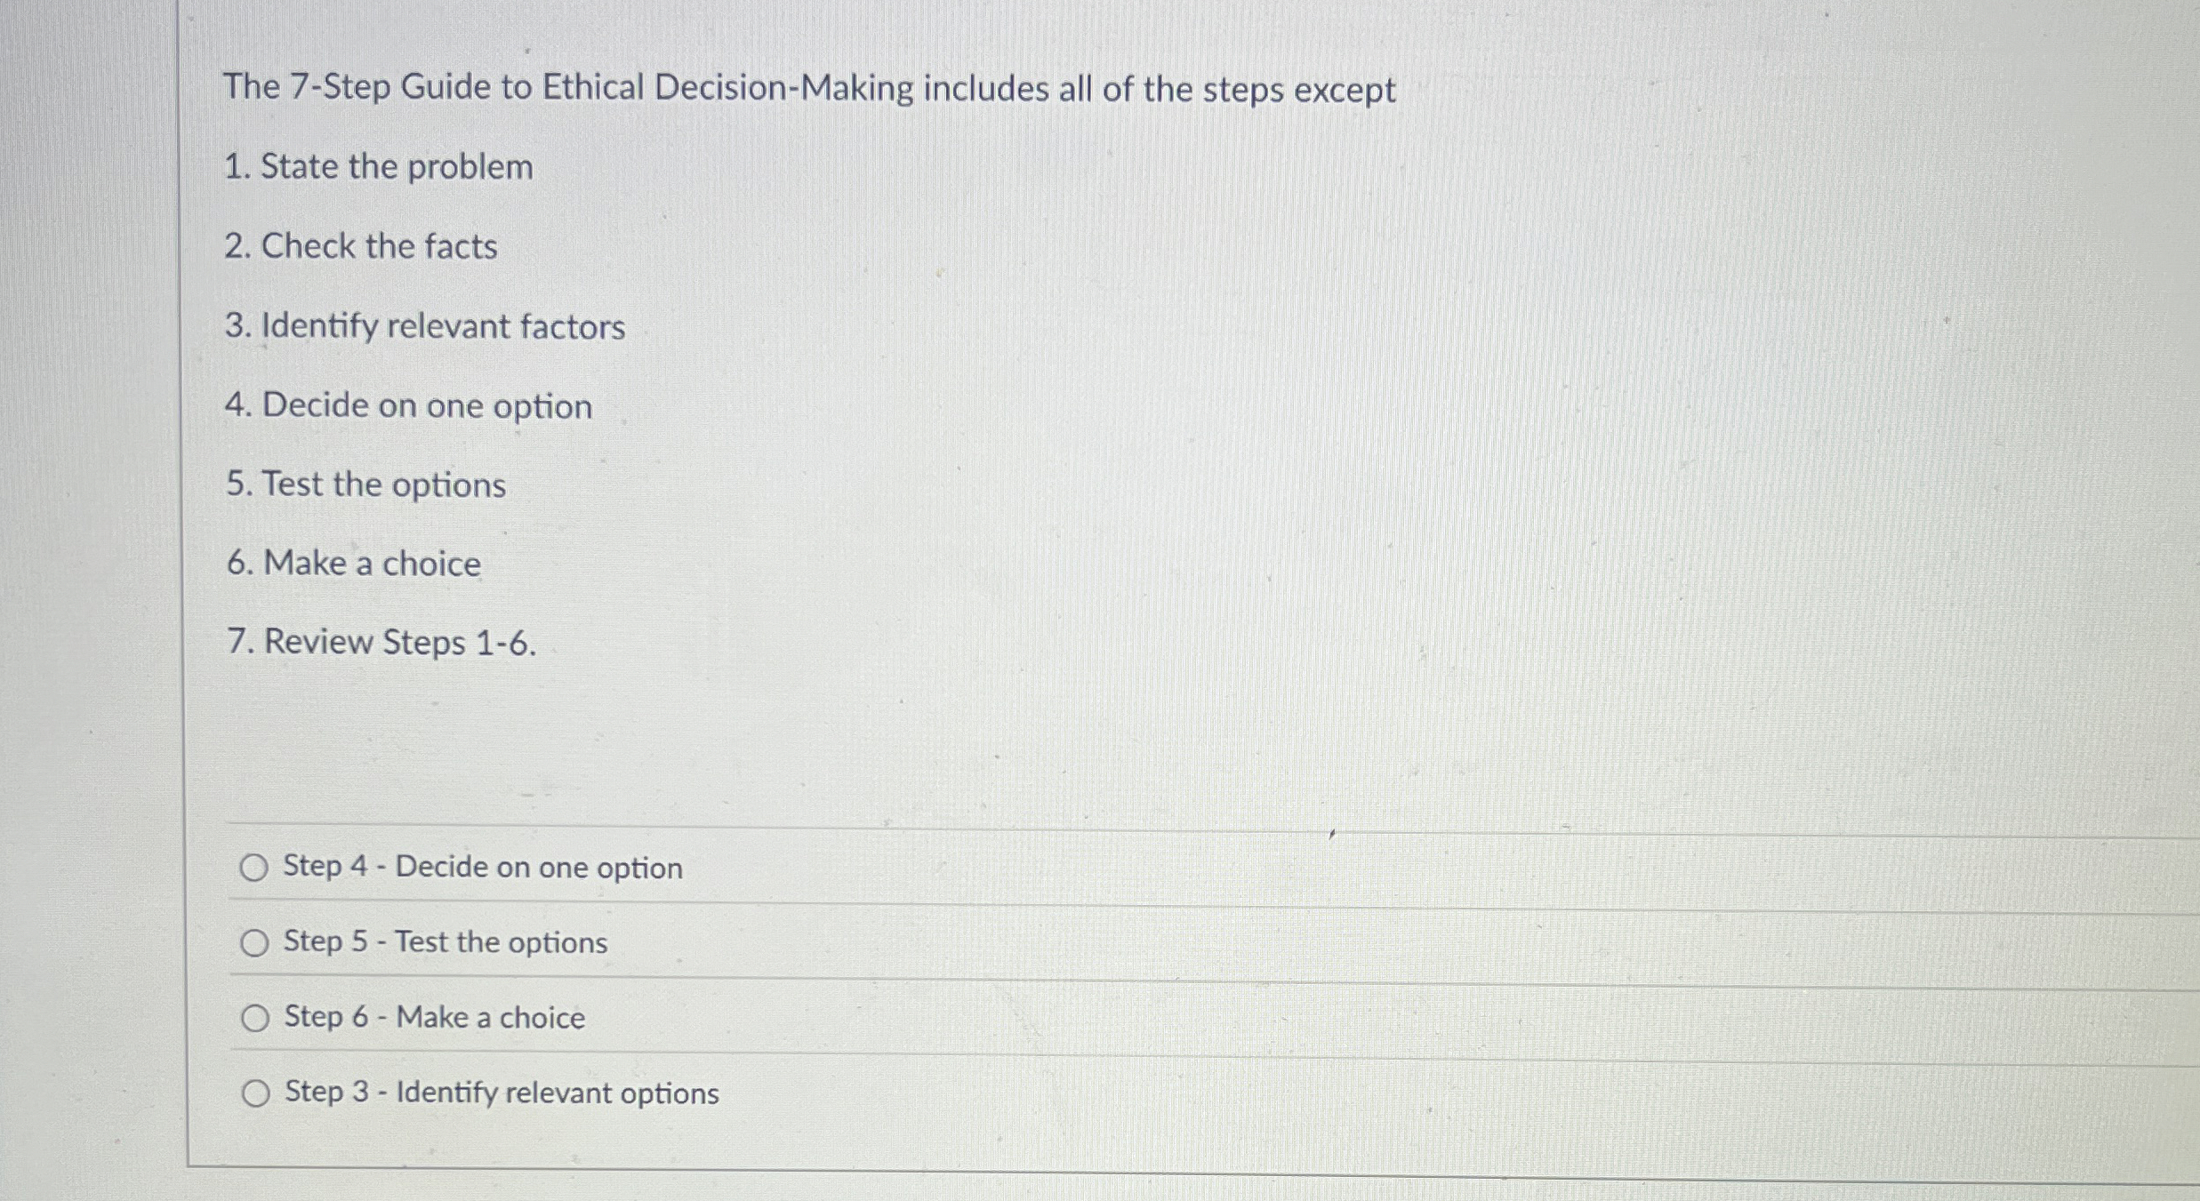Click the list item '6. Make a choice'
Screen dimensions: 2200x1201
(353, 563)
